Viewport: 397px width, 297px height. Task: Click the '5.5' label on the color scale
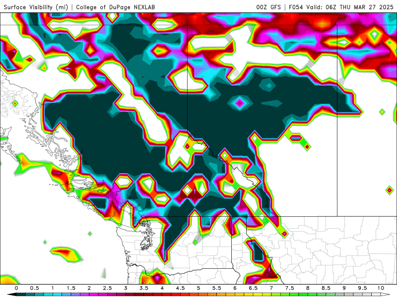pos(217,288)
